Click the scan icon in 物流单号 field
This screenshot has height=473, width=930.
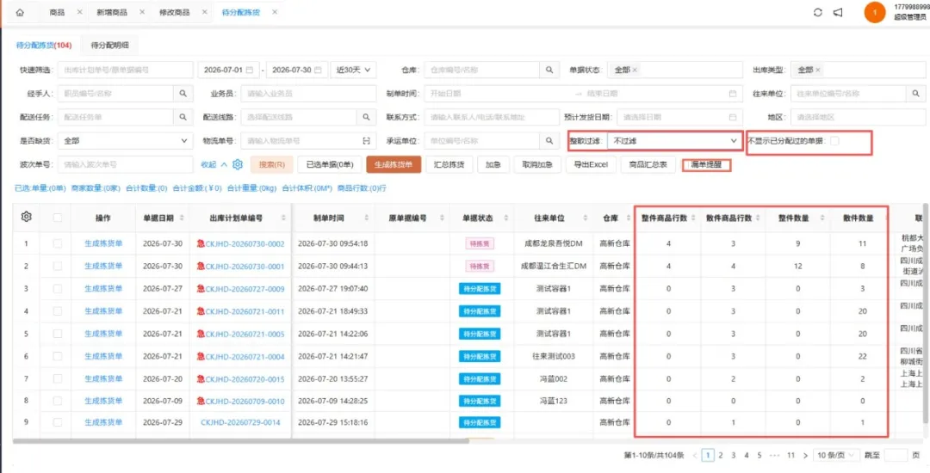366,141
